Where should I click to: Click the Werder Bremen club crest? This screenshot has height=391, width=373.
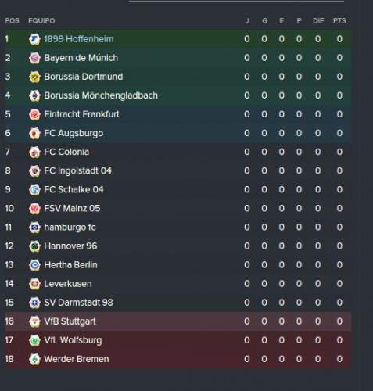pyautogui.click(x=34, y=359)
